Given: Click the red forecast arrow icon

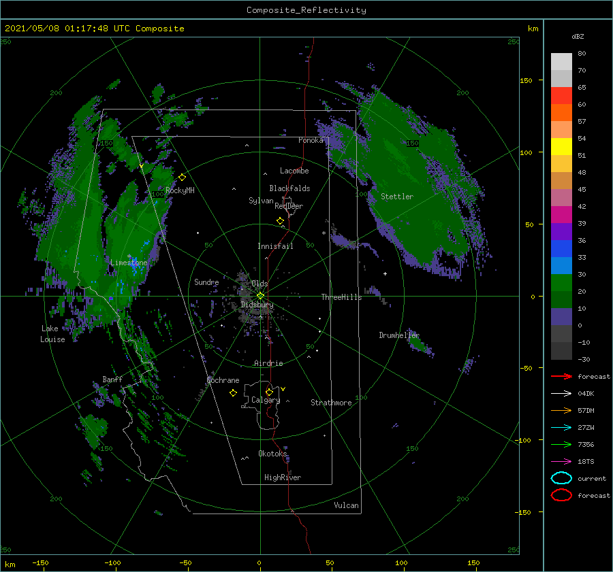Looking at the screenshot, I should point(561,376).
